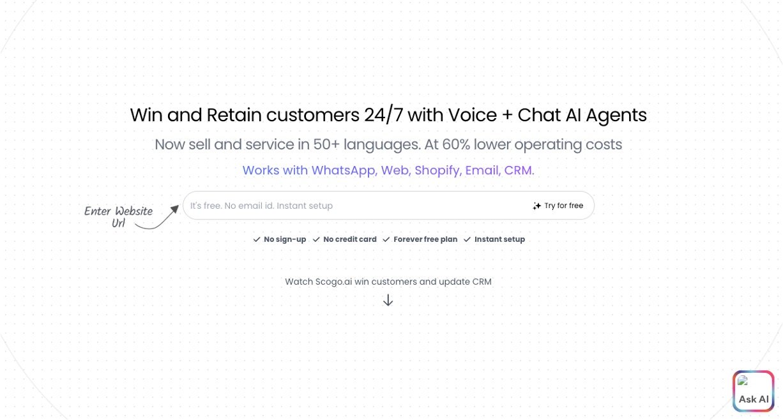Click the curved arrow pointing to the input

(x=160, y=217)
